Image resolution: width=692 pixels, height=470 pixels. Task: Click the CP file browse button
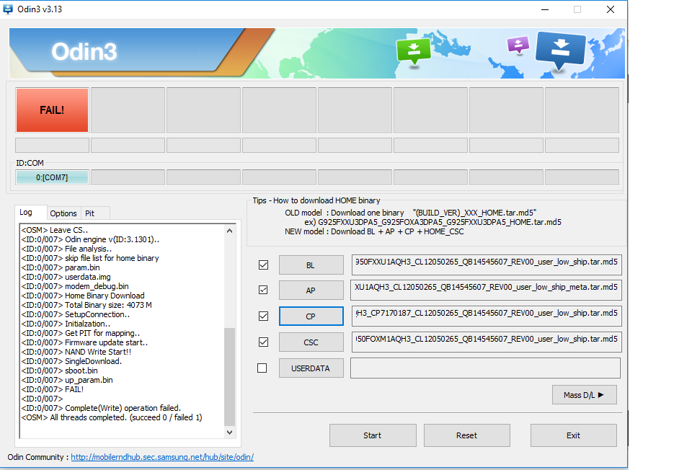coord(311,316)
